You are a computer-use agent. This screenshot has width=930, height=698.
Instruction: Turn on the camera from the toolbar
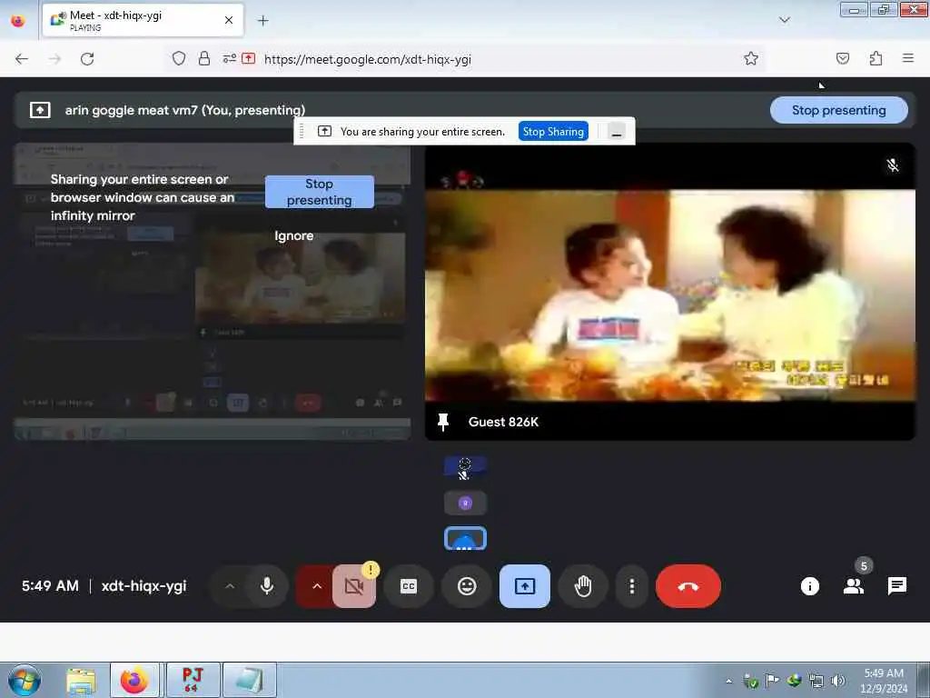[354, 586]
